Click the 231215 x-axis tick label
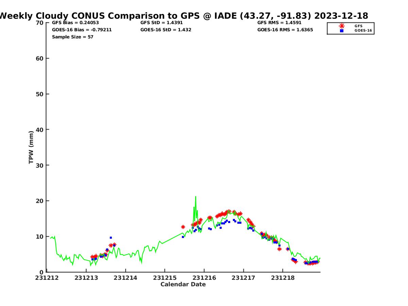This screenshot has width=408, height=306. click(165, 278)
